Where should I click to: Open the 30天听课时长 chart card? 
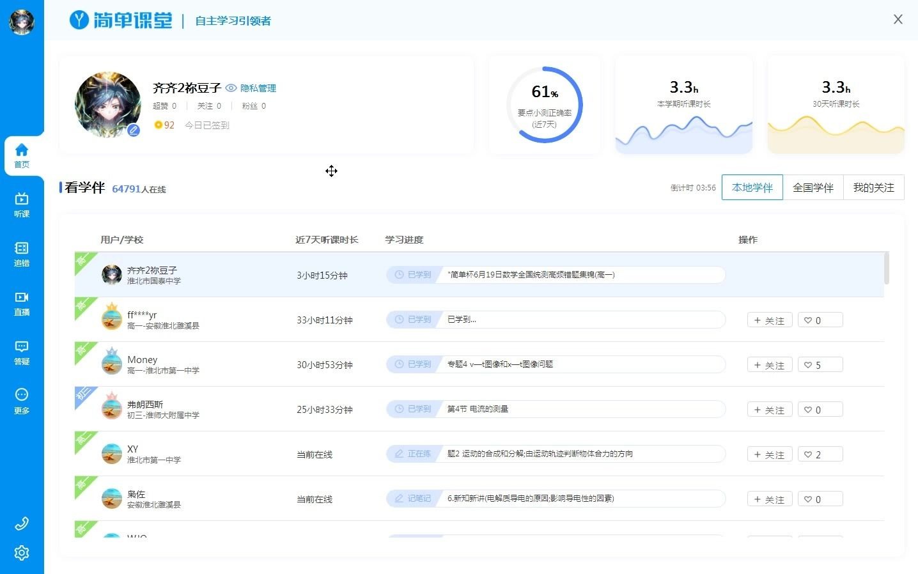click(x=836, y=105)
